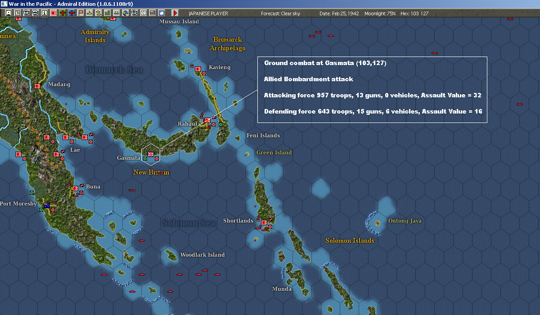
Task: Click the Admiralty Islands label
Action: [x=95, y=36]
